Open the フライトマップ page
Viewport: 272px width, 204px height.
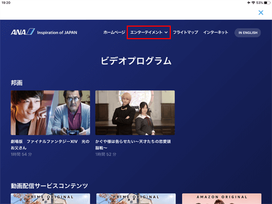[x=186, y=33]
